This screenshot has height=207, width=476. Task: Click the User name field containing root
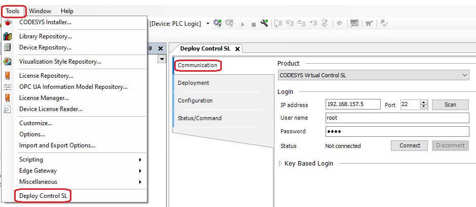(398, 118)
